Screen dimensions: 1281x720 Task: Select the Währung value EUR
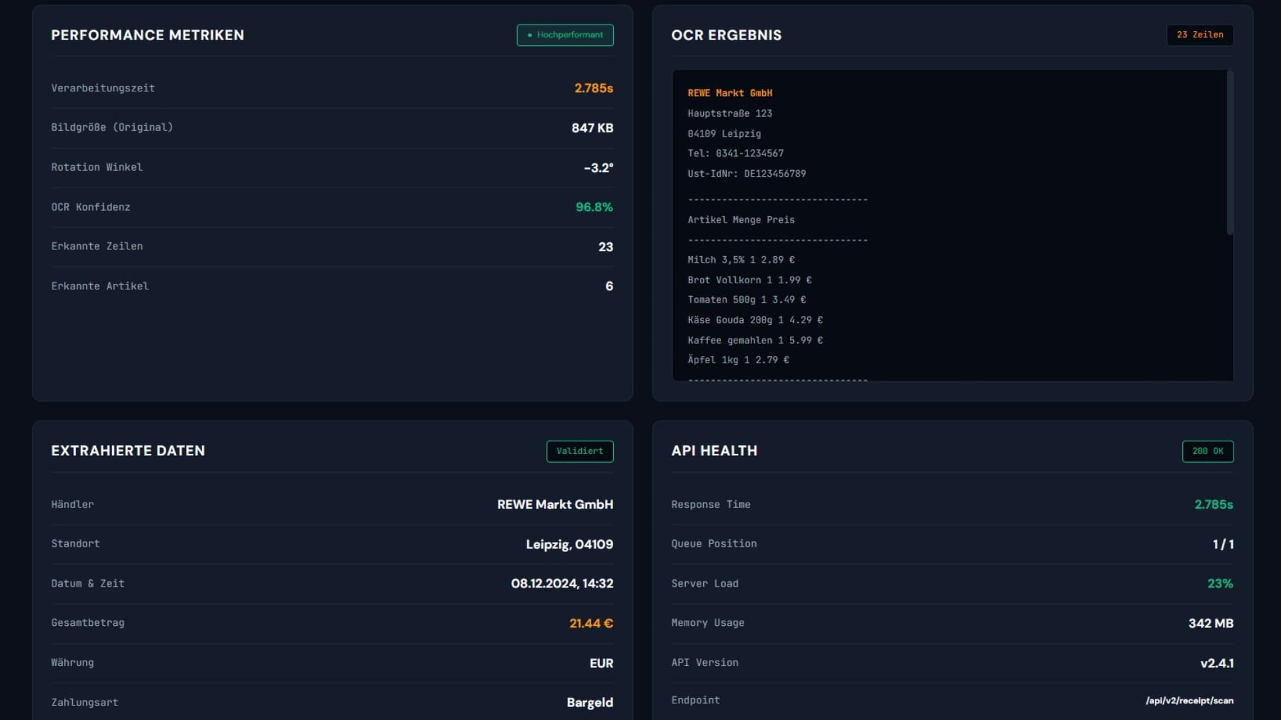tap(601, 663)
